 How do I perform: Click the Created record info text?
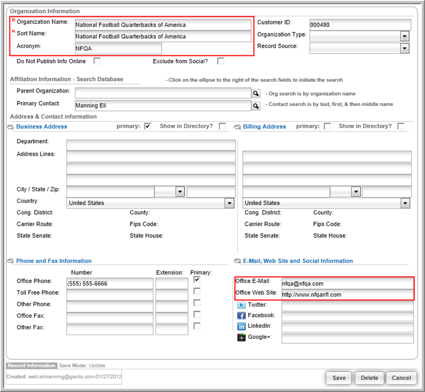click(x=64, y=377)
